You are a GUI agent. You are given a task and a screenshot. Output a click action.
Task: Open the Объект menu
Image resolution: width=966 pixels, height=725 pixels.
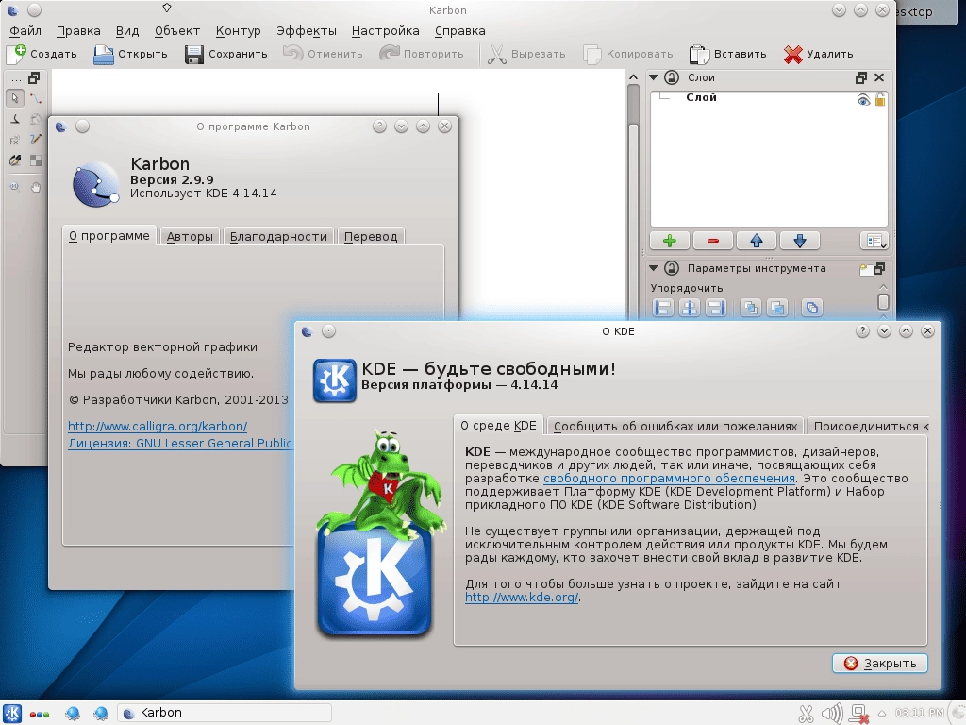click(177, 31)
